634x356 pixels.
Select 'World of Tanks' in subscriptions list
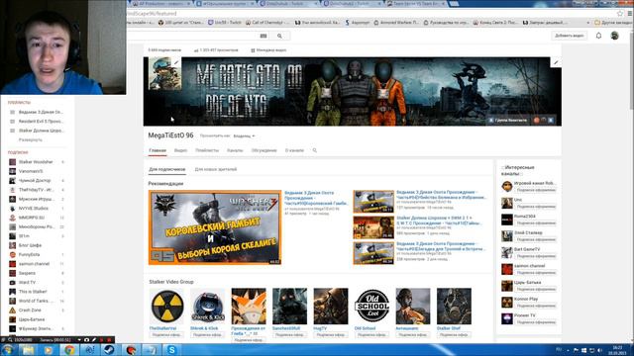(36, 301)
